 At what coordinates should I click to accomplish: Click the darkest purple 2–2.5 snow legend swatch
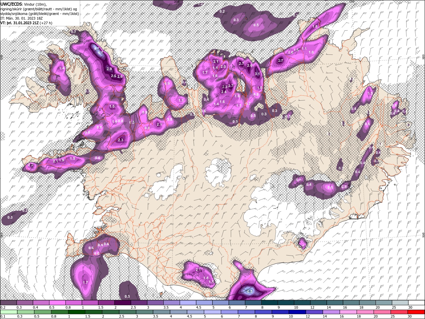coord(123,303)
